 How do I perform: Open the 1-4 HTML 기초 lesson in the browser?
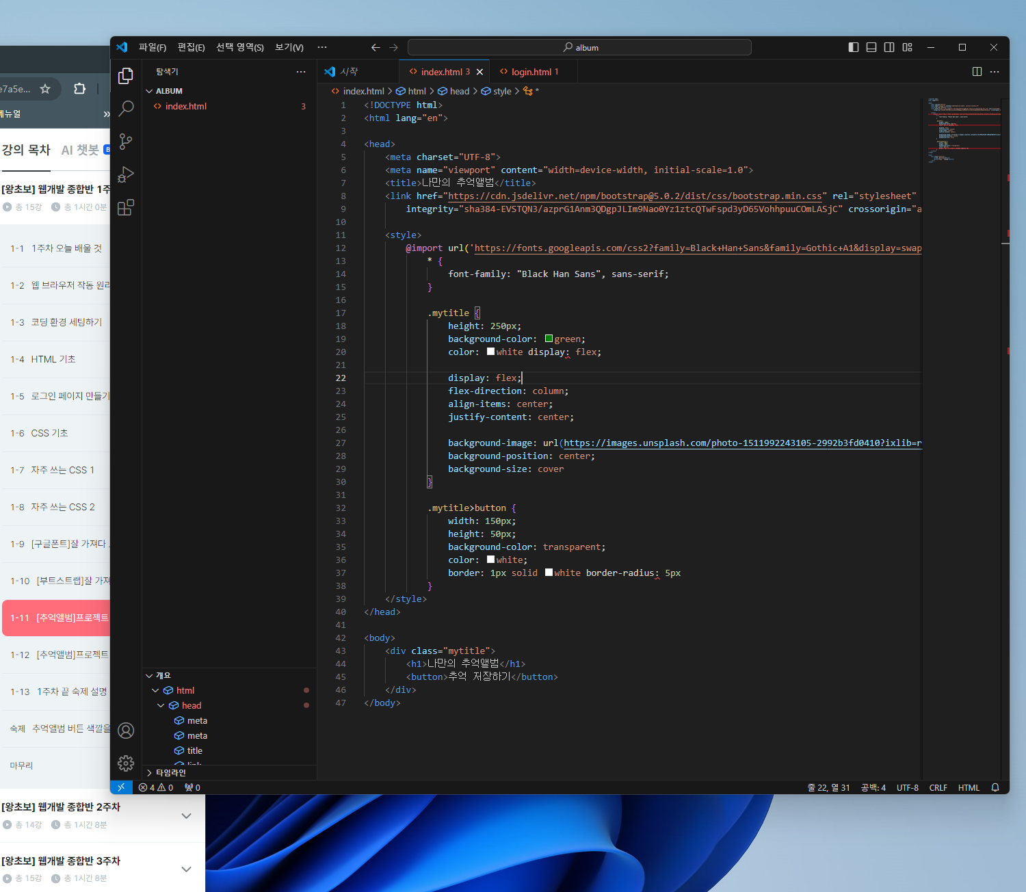53,359
